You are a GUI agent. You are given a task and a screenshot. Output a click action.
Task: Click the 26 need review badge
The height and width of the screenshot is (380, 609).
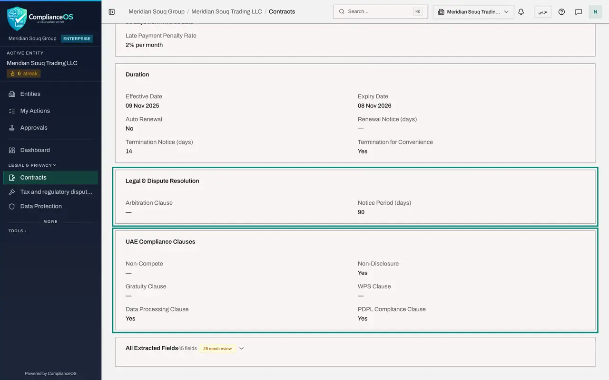tap(217, 349)
